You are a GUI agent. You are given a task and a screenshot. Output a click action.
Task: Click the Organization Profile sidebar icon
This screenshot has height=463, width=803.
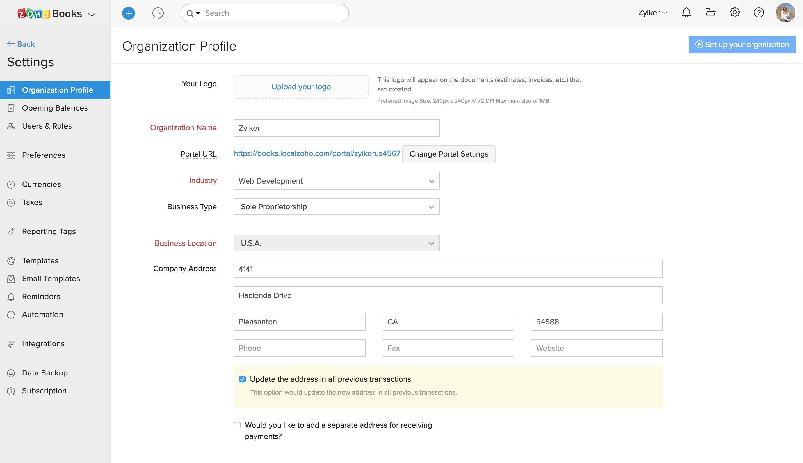(x=12, y=90)
